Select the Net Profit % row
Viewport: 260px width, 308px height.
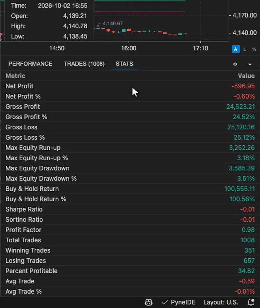[x=130, y=96]
